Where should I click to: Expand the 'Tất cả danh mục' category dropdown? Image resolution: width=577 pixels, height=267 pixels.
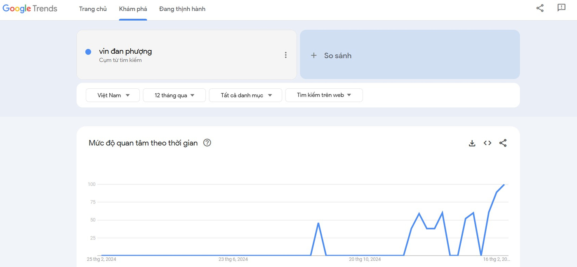245,95
